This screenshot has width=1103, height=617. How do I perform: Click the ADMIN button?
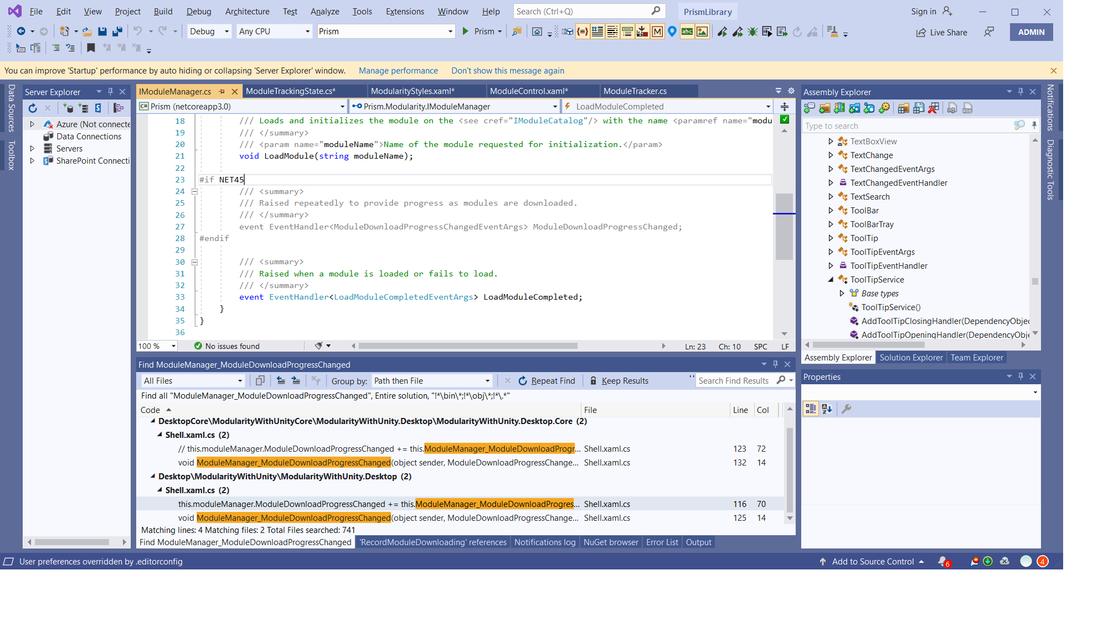point(1030,32)
